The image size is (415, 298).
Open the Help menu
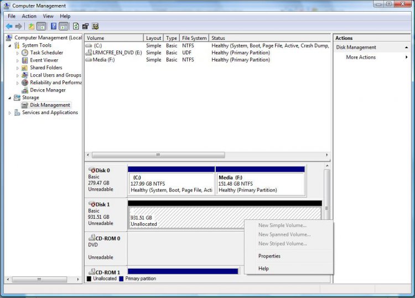pyautogui.click(x=65, y=16)
